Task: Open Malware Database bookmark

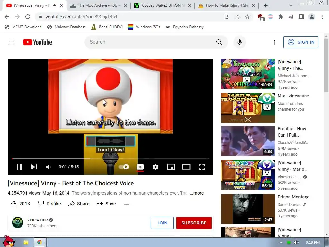Action: click(67, 27)
